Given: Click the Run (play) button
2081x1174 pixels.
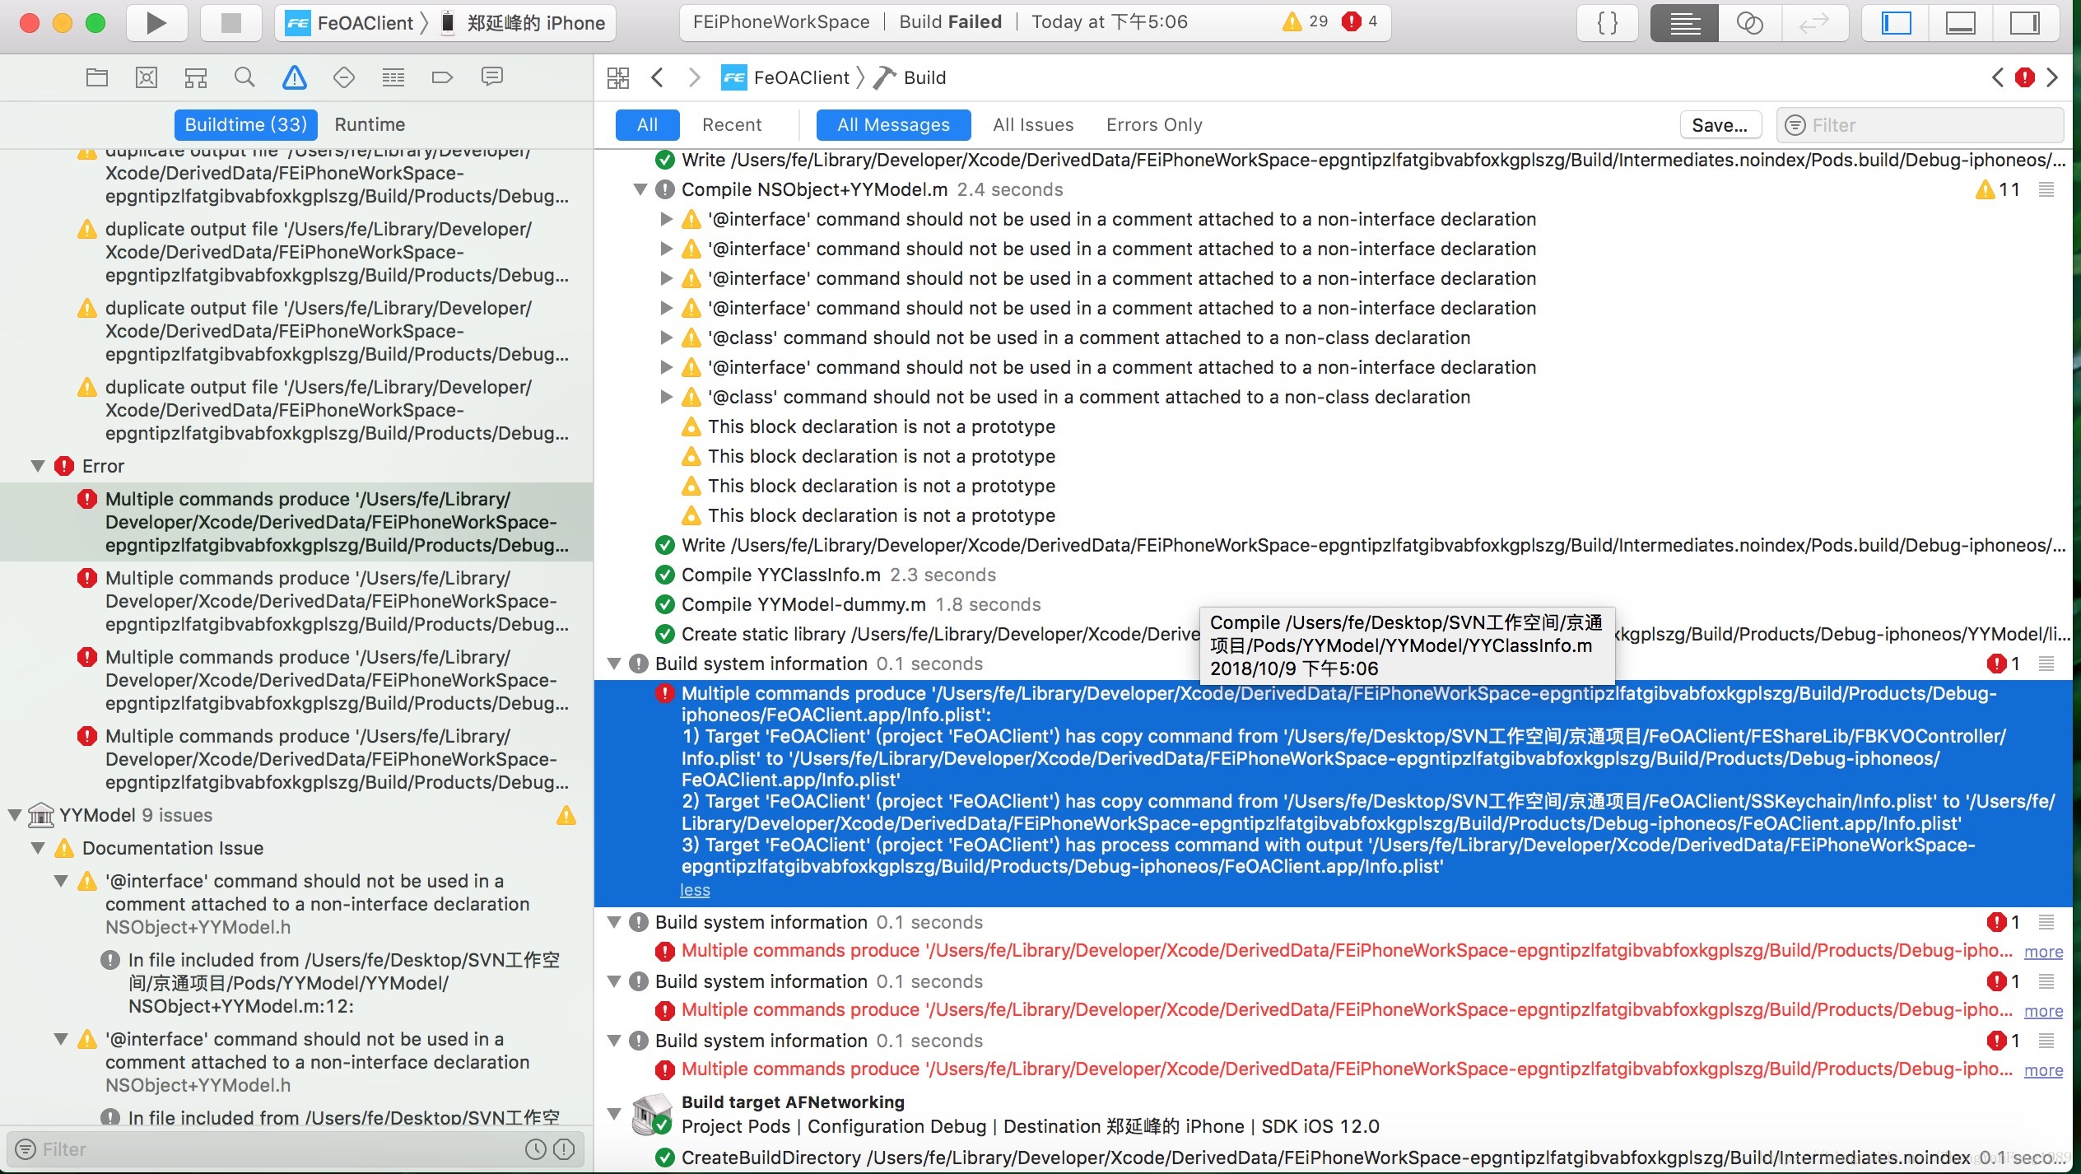Looking at the screenshot, I should 156,23.
